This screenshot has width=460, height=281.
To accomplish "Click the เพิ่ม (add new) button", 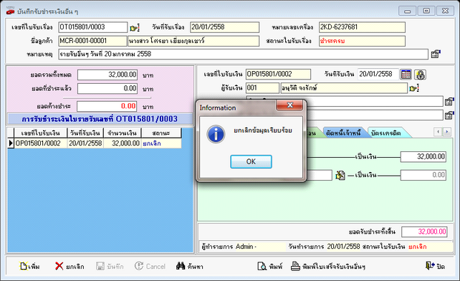I will click(x=29, y=267).
